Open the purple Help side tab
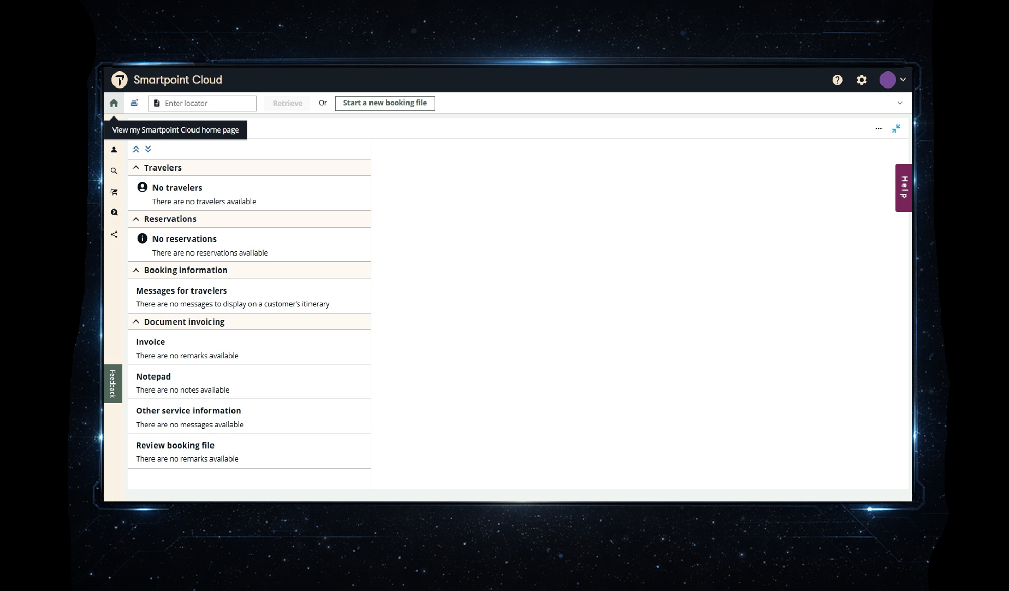Viewport: 1009px width, 591px height. (903, 187)
